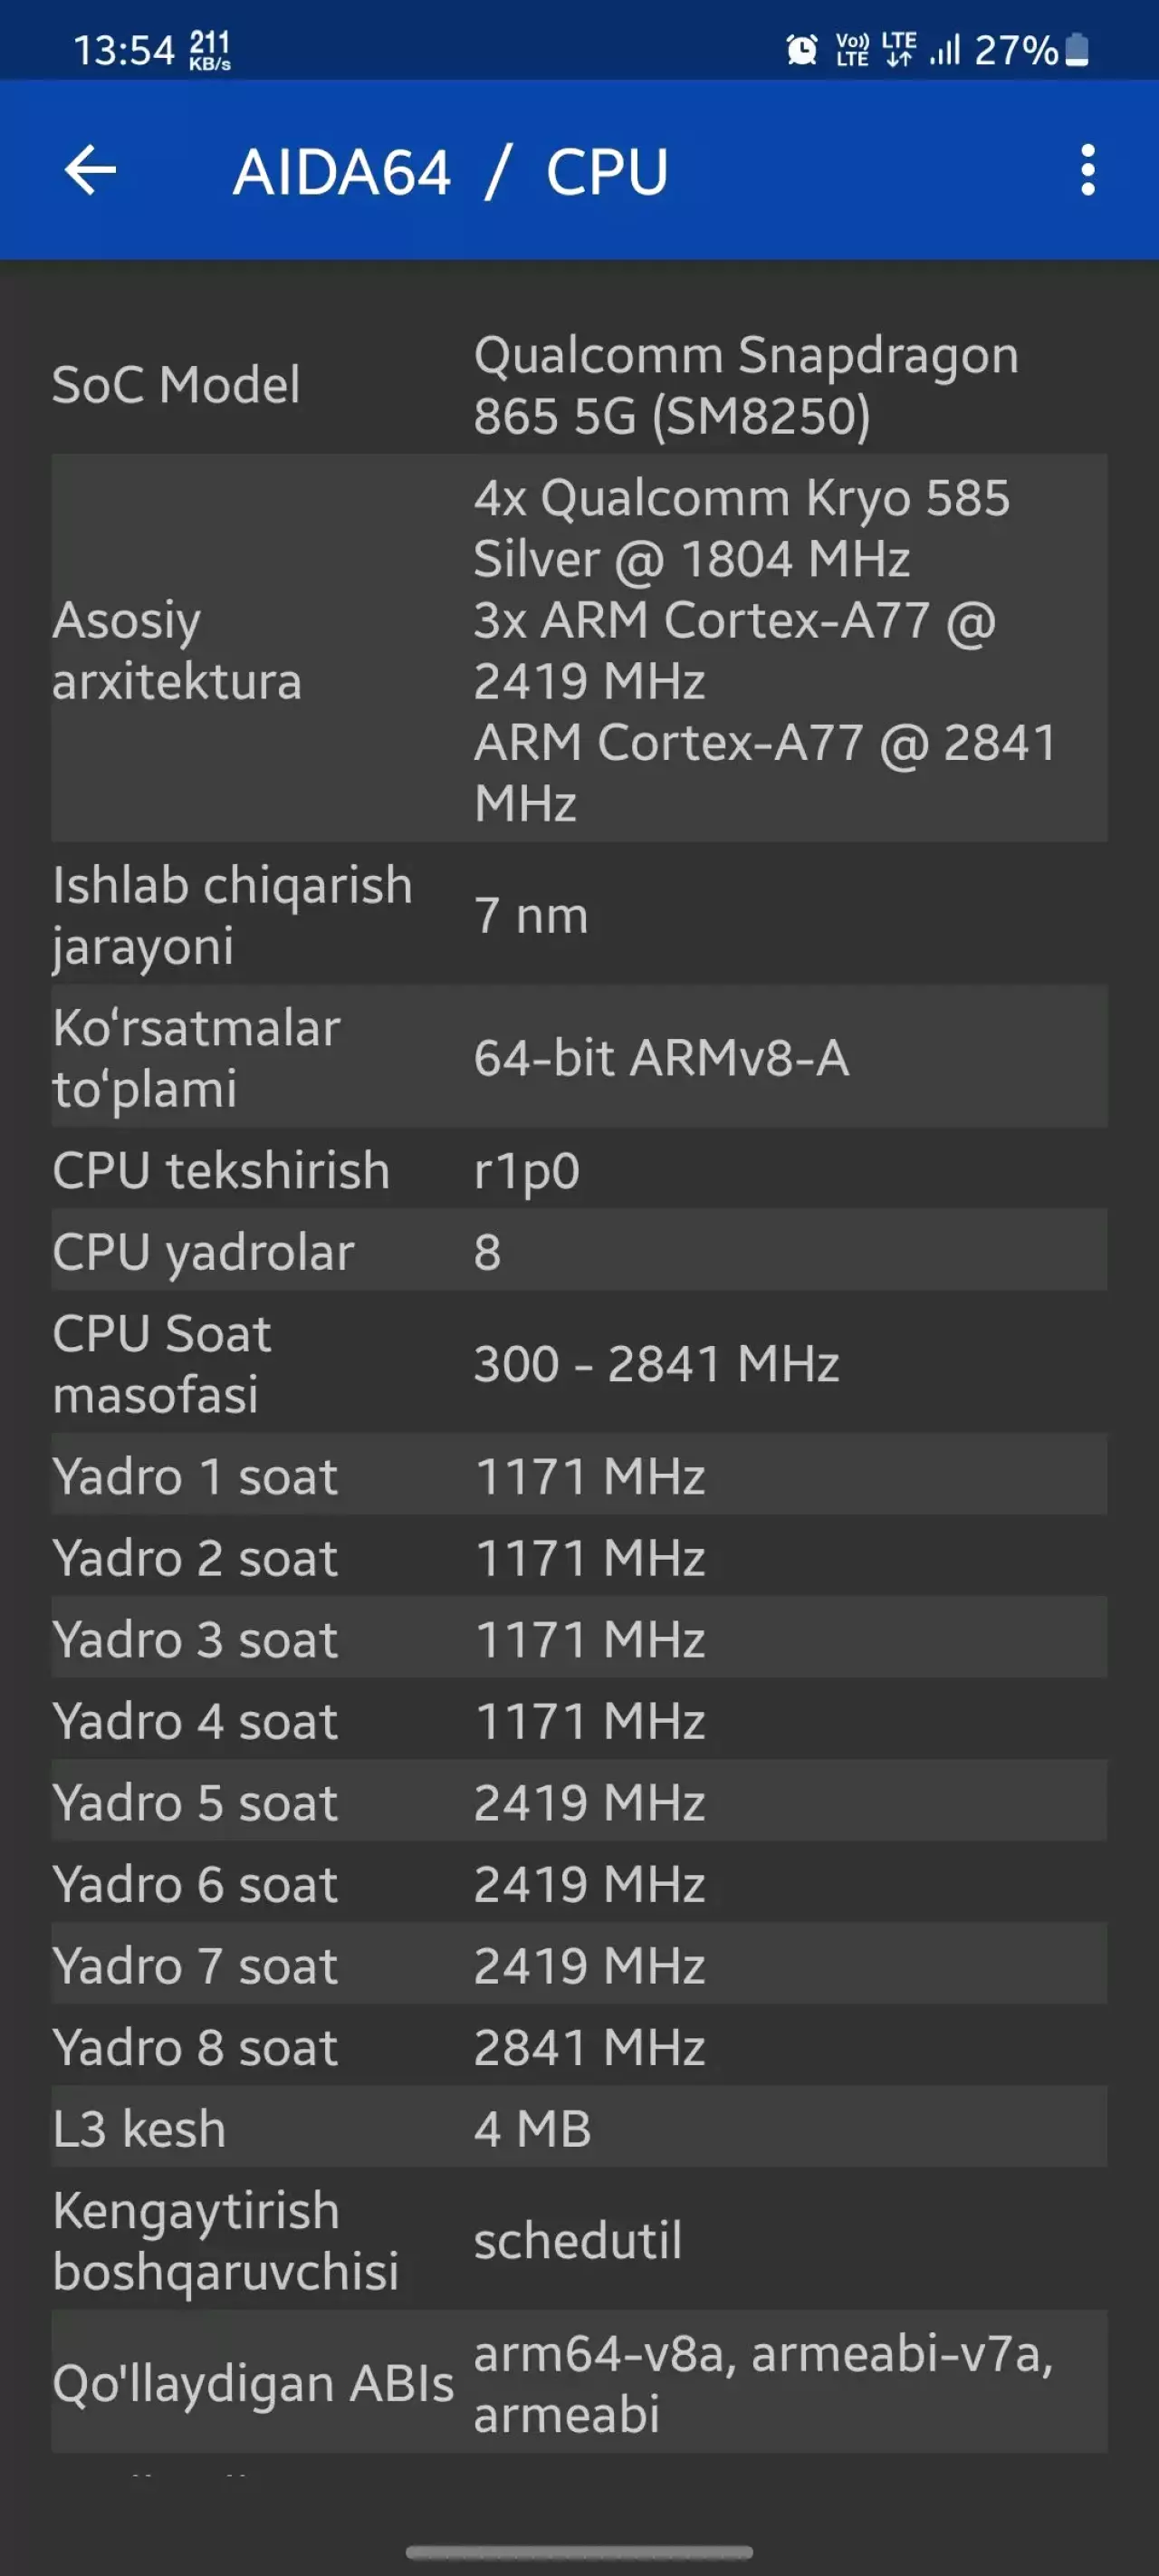
Task: Select the CPU yadrolar row
Action: coord(579,1250)
